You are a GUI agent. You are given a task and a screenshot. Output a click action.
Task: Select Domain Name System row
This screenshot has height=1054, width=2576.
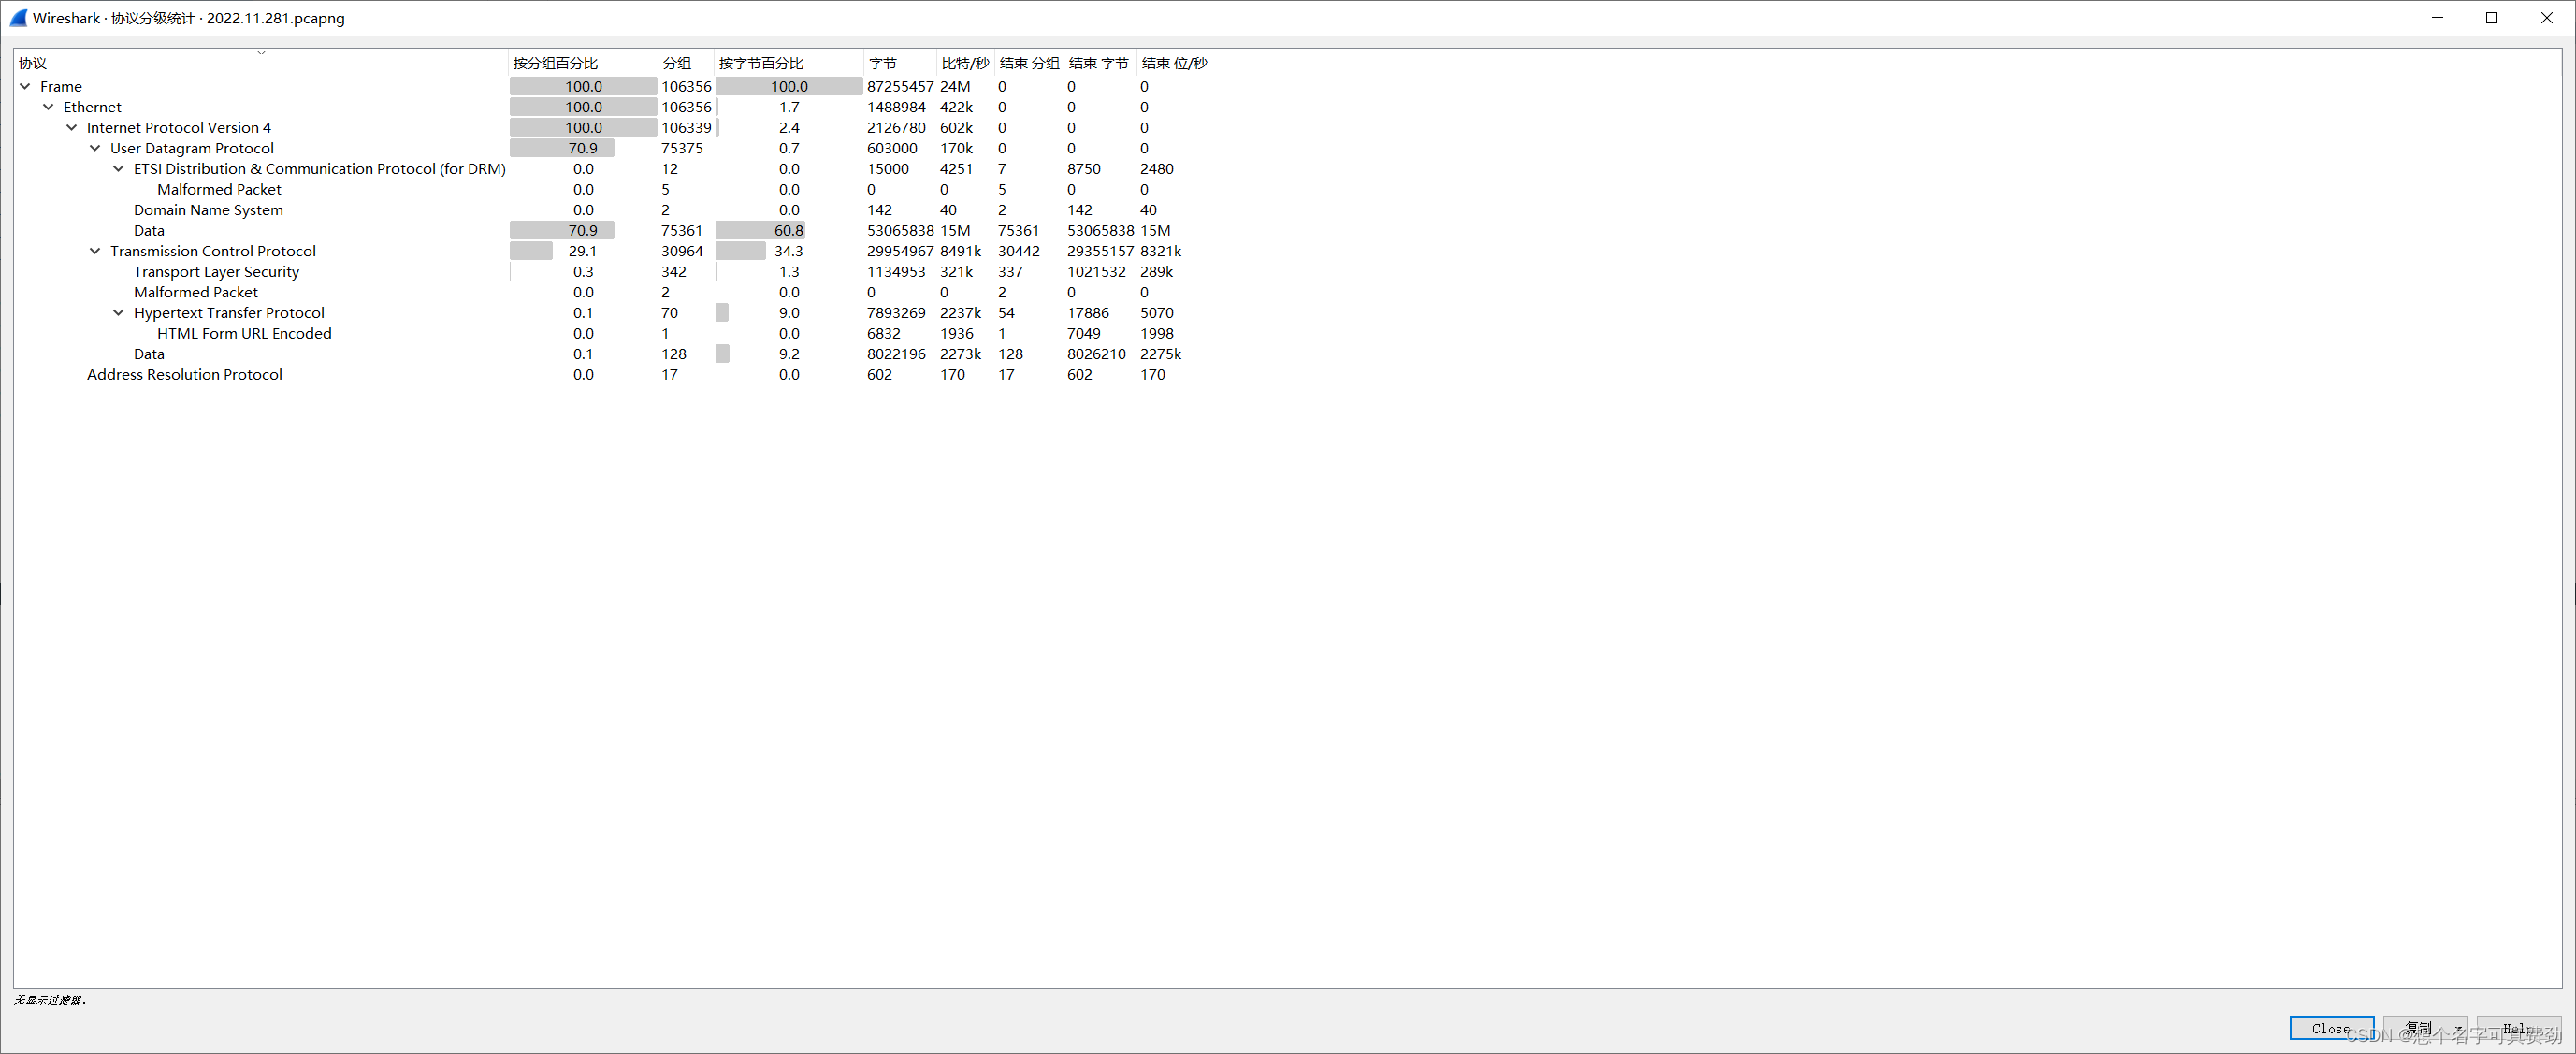tap(208, 210)
